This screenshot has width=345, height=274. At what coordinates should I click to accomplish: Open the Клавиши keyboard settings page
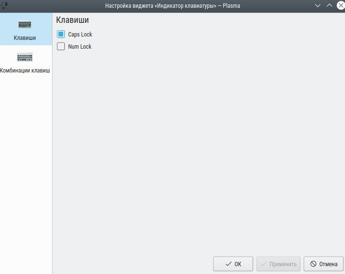pos(25,29)
